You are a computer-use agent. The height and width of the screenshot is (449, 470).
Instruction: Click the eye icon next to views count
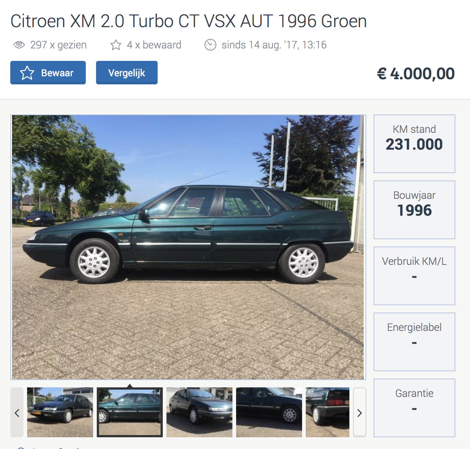click(x=19, y=45)
